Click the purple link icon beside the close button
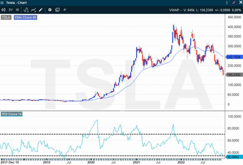This screenshot has height=165, width=243. click(234, 3)
